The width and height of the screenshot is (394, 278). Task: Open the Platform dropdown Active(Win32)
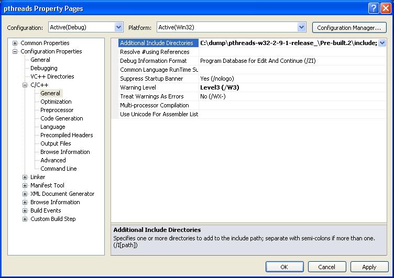[301, 27]
